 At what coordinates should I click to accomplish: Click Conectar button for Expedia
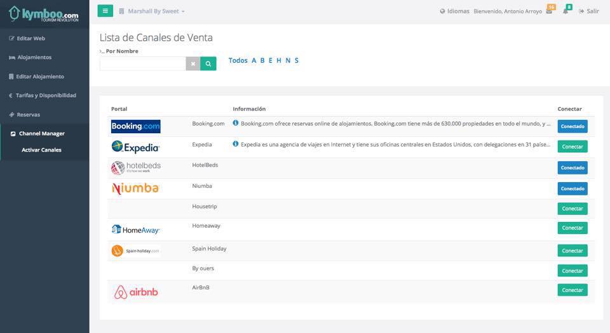[573, 147]
